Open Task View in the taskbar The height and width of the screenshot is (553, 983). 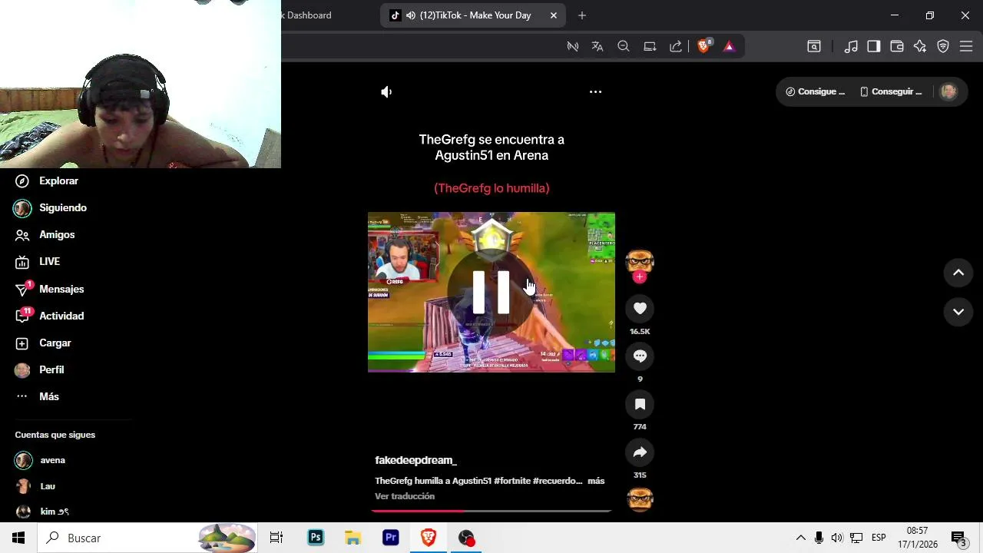coord(276,538)
